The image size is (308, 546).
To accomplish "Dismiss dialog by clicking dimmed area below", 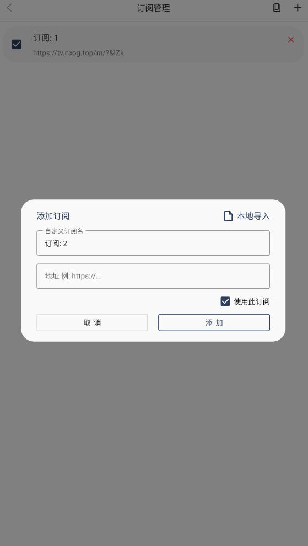I will 154,435.
